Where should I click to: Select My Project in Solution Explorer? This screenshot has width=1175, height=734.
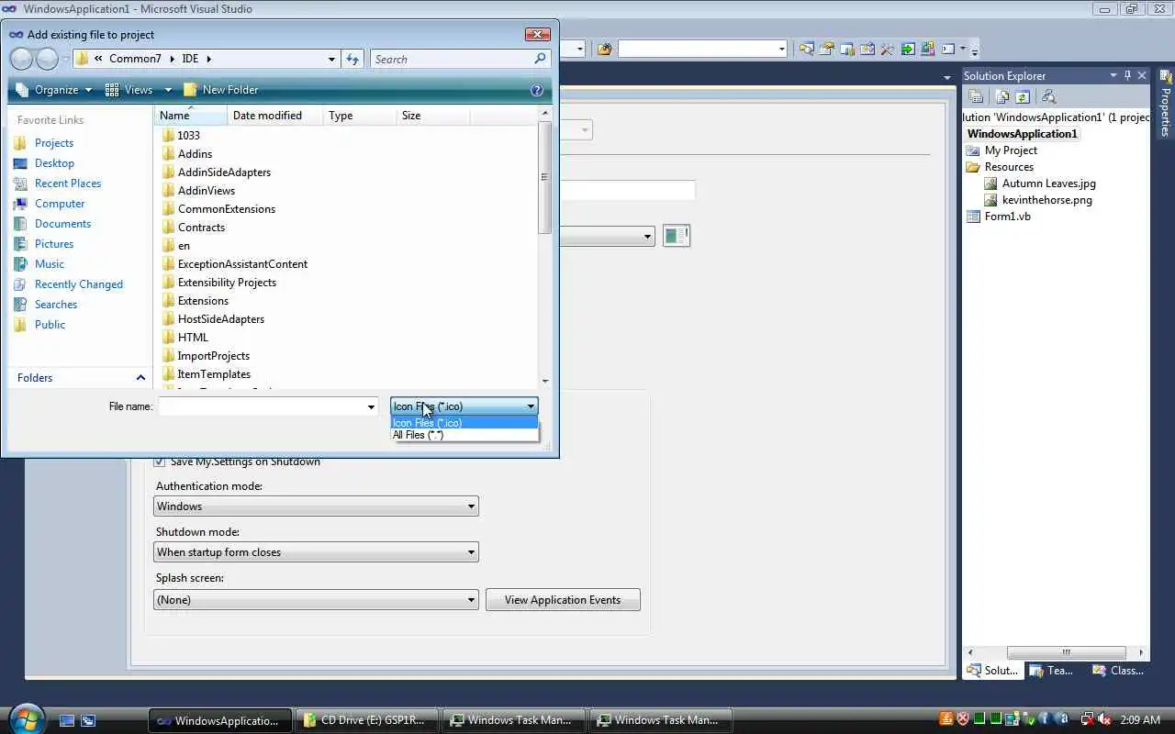(1011, 150)
